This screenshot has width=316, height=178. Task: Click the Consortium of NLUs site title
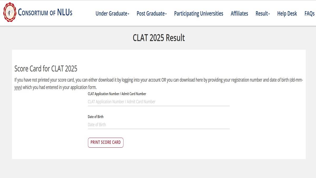(x=45, y=12)
